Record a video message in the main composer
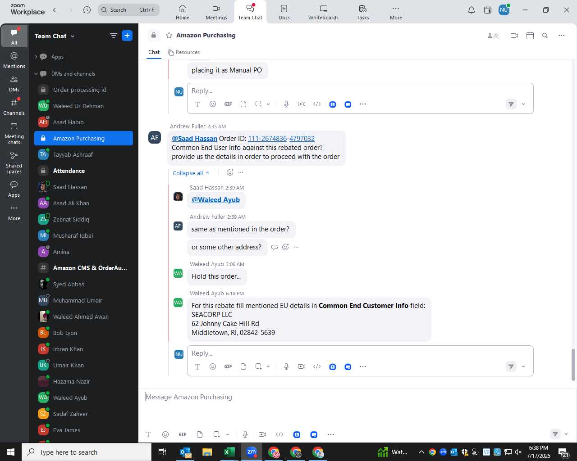Screen dimensions: 577x461 (262, 434)
